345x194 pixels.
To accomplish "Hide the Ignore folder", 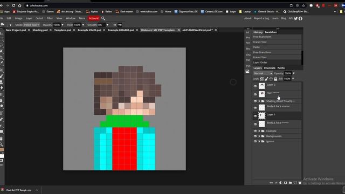I will coord(255,141).
